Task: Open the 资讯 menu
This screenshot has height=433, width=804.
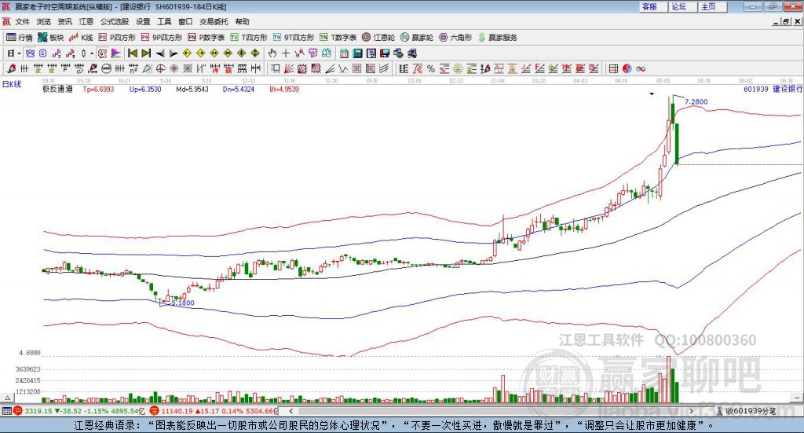Action: pos(64,21)
